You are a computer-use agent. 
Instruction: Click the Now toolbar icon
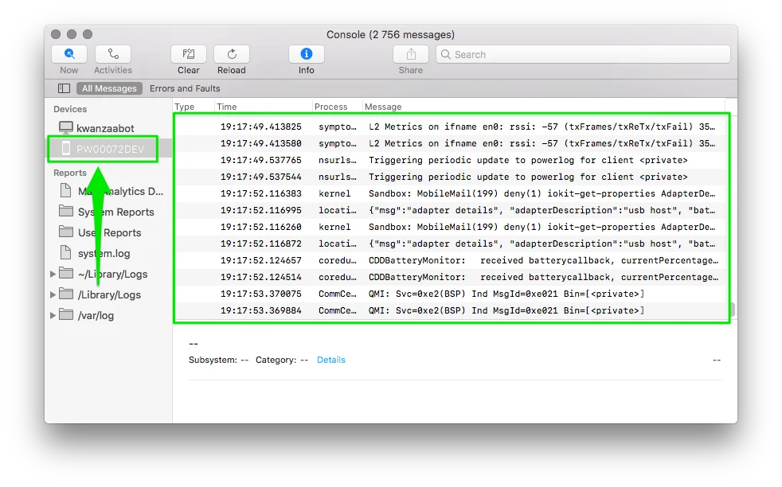tap(68, 54)
